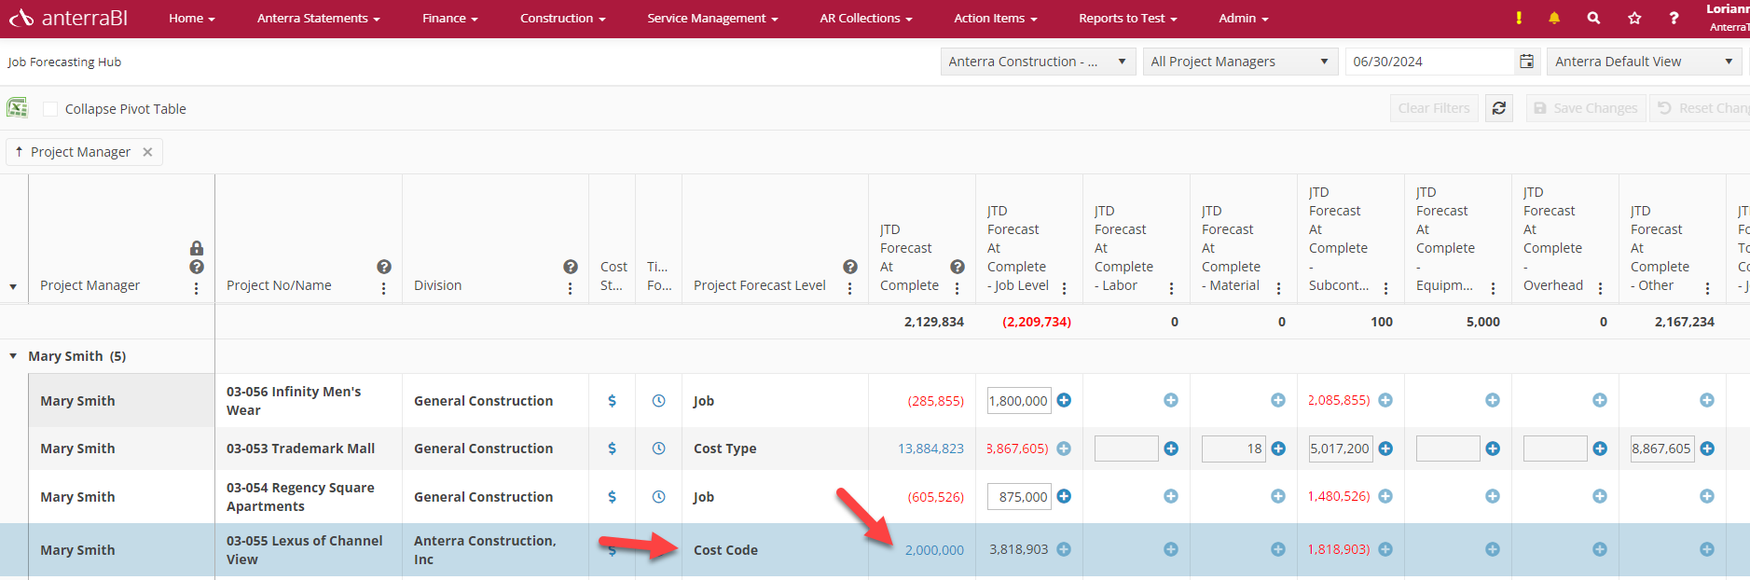Collapse the Mary Smith (5) group

[x=13, y=356]
